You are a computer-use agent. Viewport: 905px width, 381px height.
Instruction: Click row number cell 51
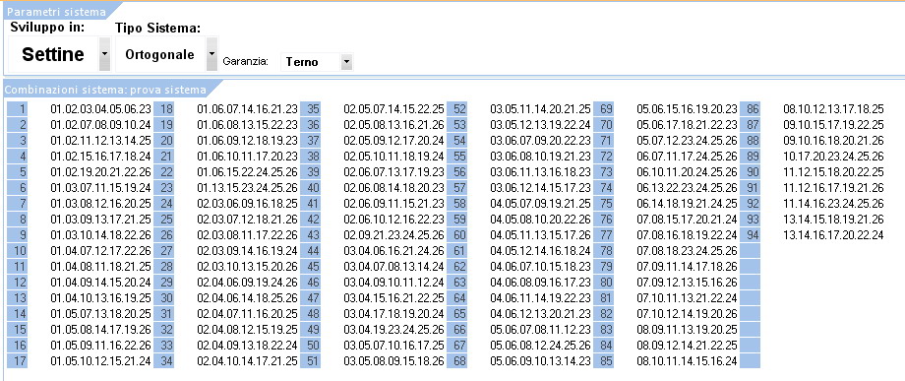[311, 361]
